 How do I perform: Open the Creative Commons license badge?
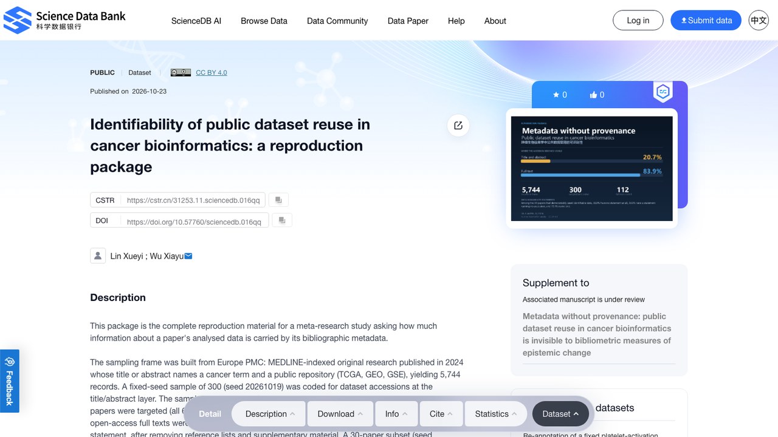181,73
